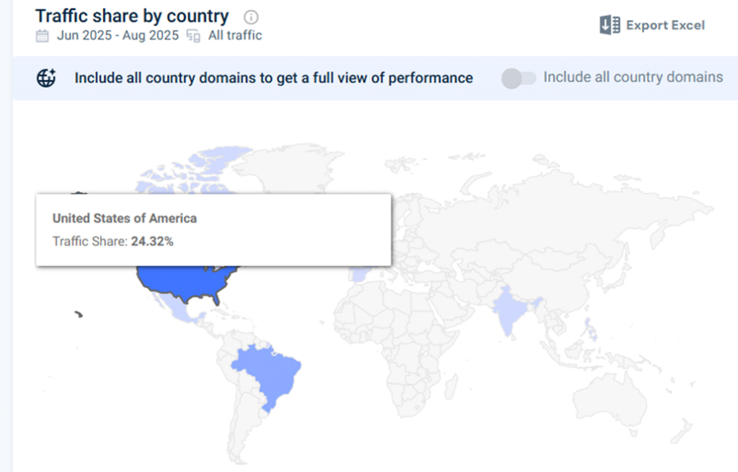This screenshot has width=738, height=472.
Task: Open the Jun 2025 - Aug 2025 date range
Action: tap(117, 35)
